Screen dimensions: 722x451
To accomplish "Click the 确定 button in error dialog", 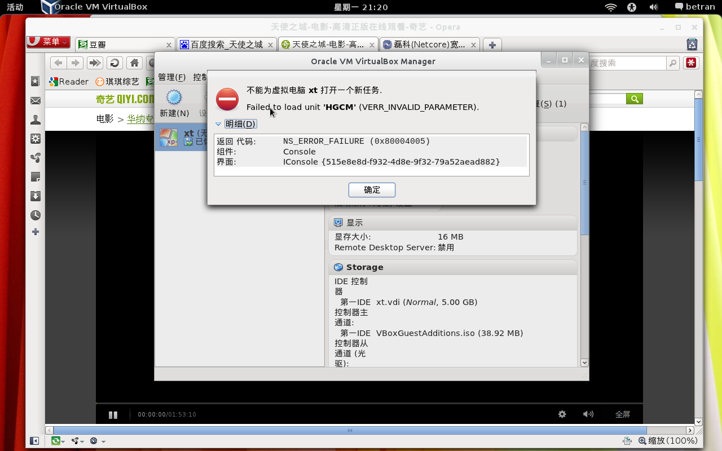I will [x=372, y=190].
